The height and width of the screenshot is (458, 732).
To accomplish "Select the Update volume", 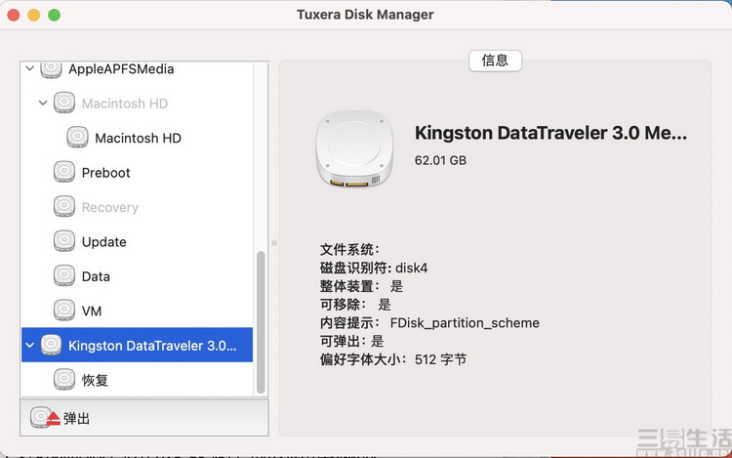I will pyautogui.click(x=138, y=241).
